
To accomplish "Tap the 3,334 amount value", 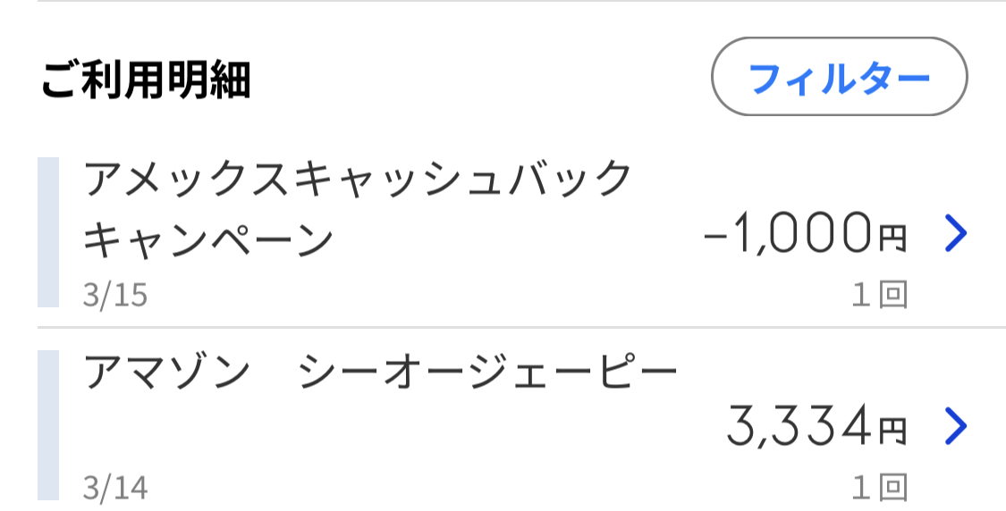I will point(797,426).
